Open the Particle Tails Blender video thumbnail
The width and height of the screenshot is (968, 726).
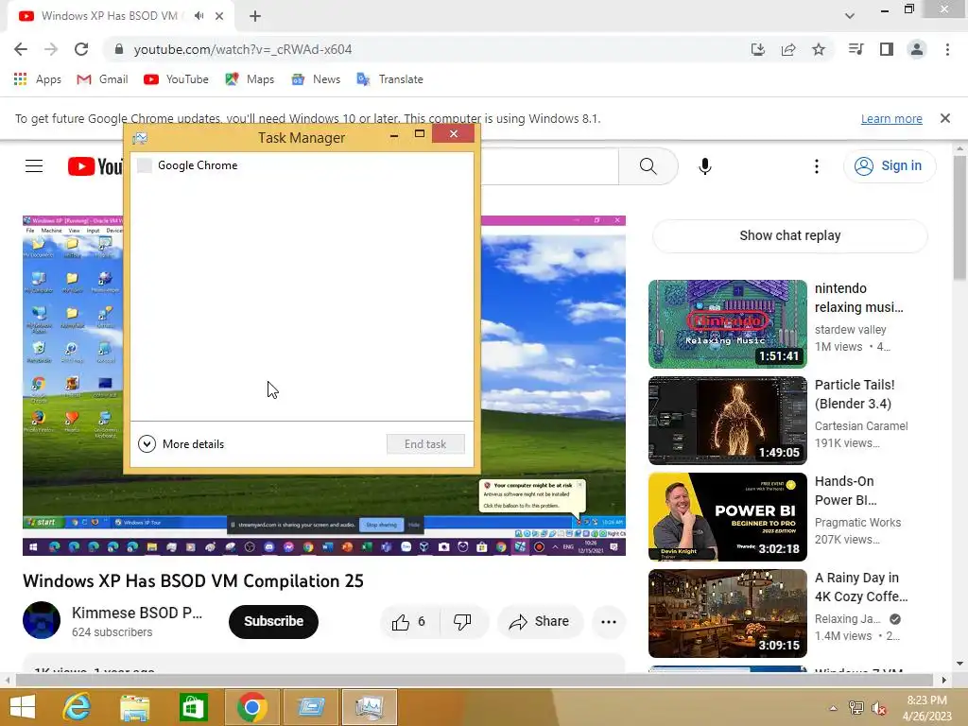click(727, 421)
